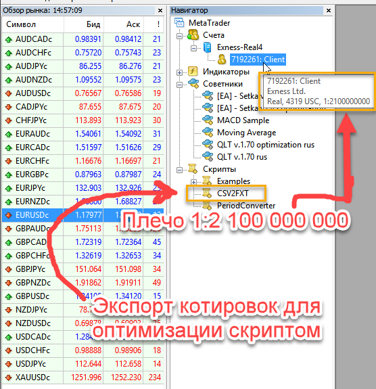Select the PeriodConverter script label

coord(246,206)
